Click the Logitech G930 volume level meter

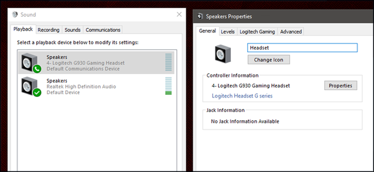168,62
